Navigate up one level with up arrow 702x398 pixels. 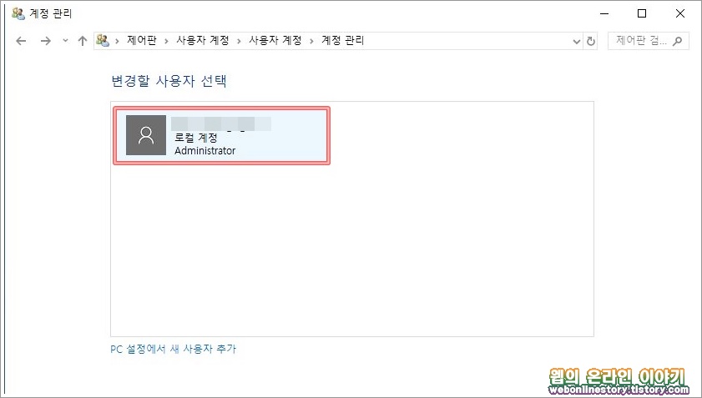point(83,41)
